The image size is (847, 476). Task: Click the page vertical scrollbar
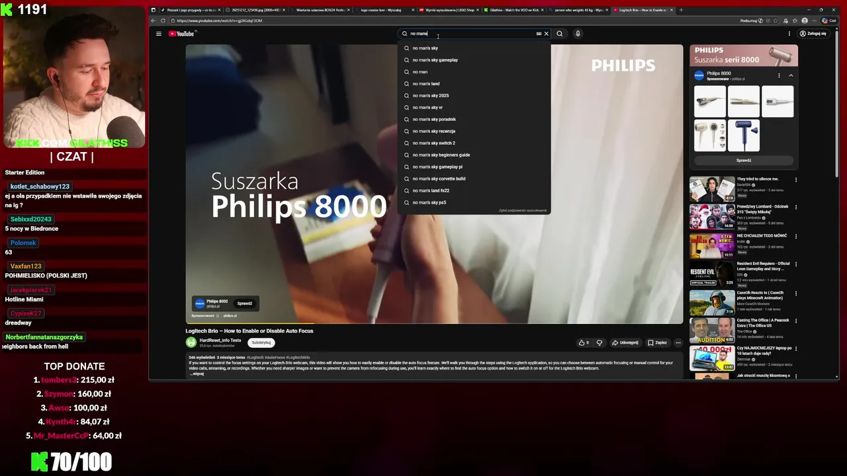coord(837,102)
